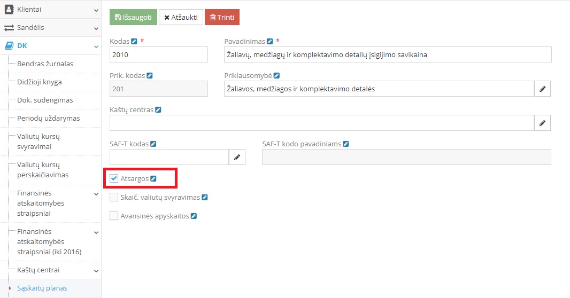This screenshot has height=298, width=570.
Task: Click the edit icon beside SAF-T kodas label
Action: [x=153, y=144]
